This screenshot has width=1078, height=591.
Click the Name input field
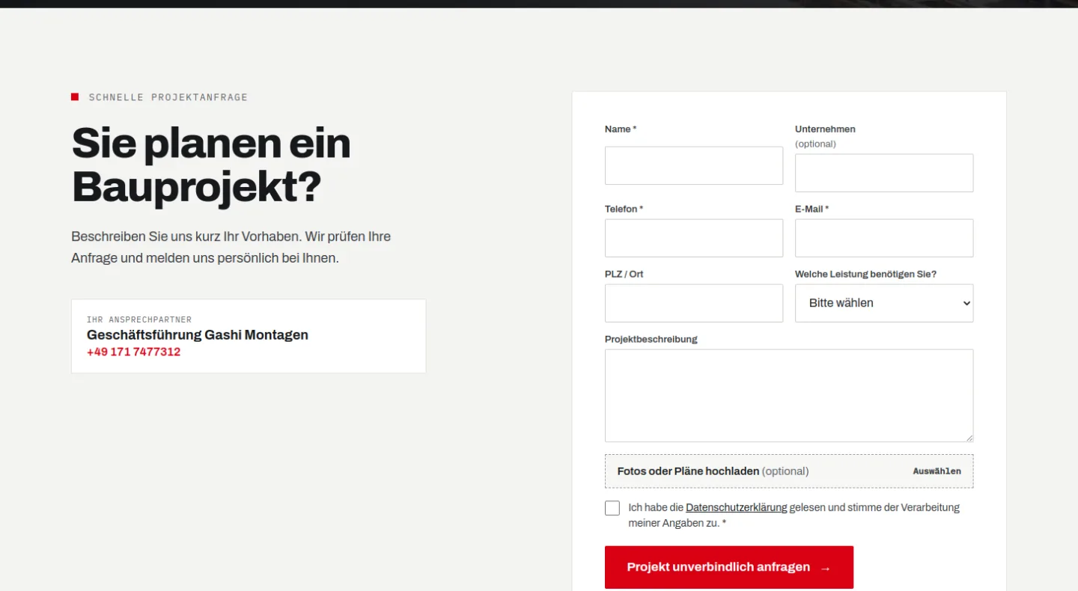click(694, 165)
